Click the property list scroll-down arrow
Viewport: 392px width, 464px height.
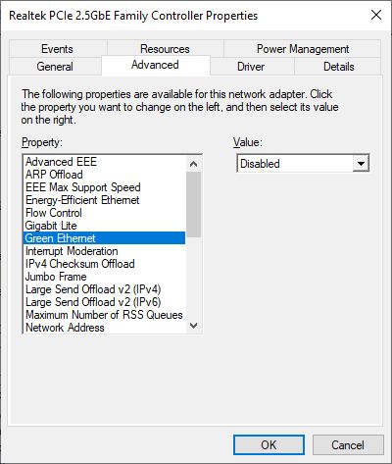[x=194, y=326]
